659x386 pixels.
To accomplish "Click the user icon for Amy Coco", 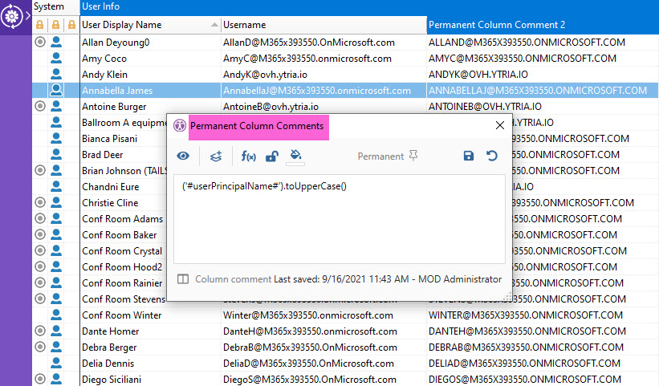I will point(56,59).
